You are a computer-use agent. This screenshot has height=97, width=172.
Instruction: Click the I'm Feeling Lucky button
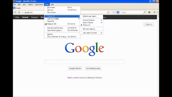pyautogui.click(x=93, y=68)
